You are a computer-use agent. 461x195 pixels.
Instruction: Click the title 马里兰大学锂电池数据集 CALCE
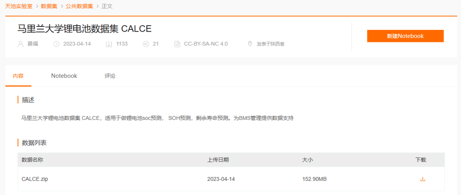tap(85, 29)
